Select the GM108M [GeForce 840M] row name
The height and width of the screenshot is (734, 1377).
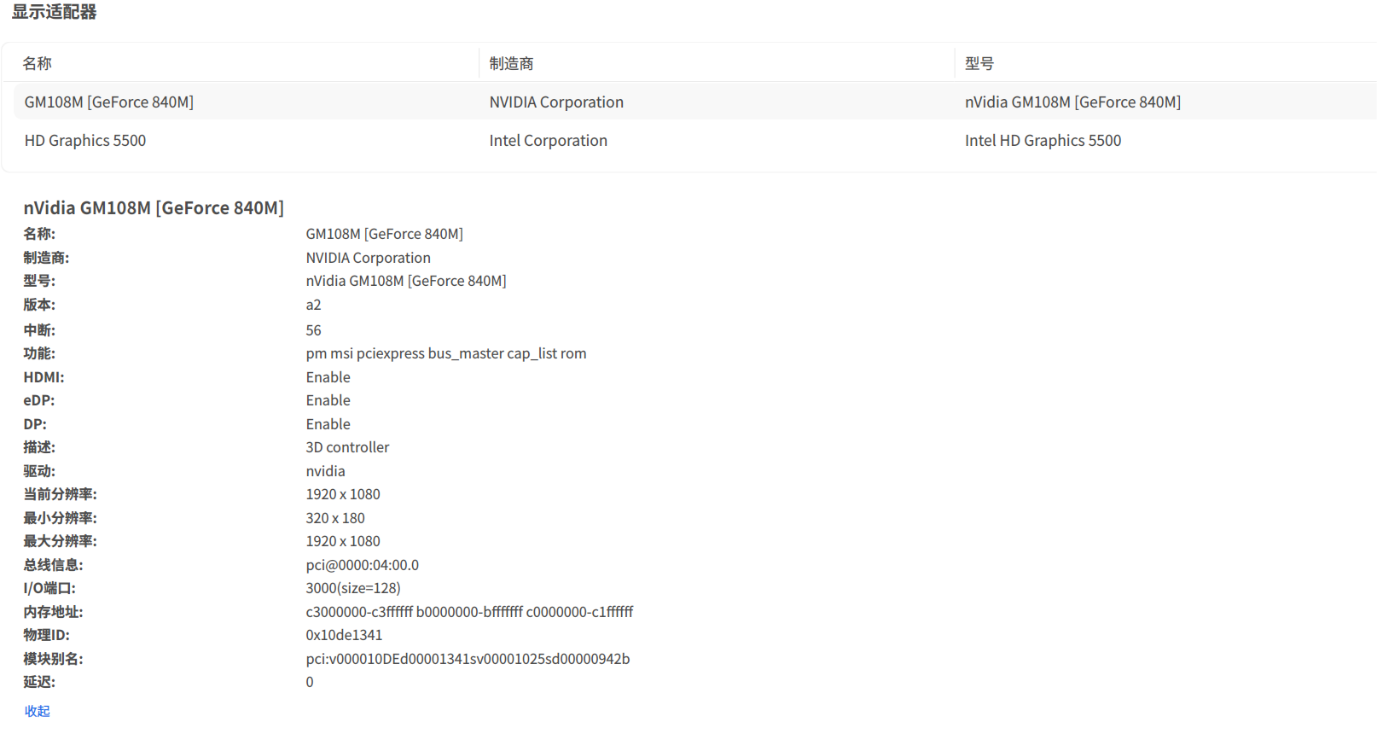(109, 102)
